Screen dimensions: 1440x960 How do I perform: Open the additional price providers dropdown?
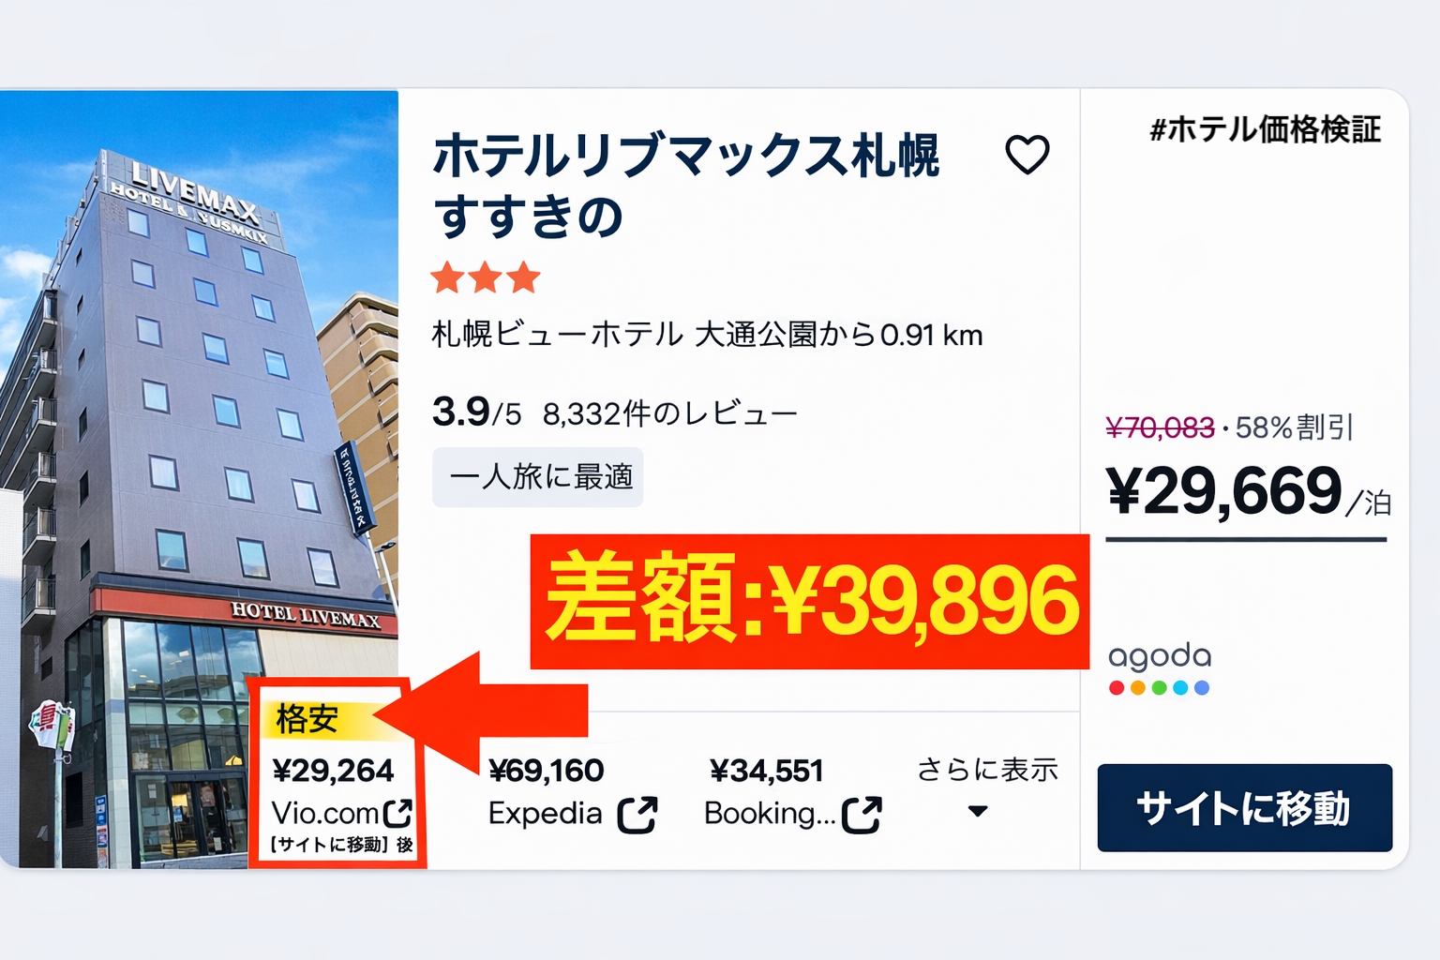pos(979,808)
